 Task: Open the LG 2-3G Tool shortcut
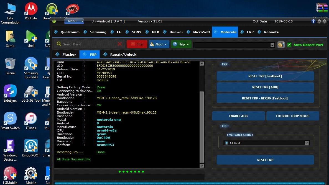coord(31,94)
